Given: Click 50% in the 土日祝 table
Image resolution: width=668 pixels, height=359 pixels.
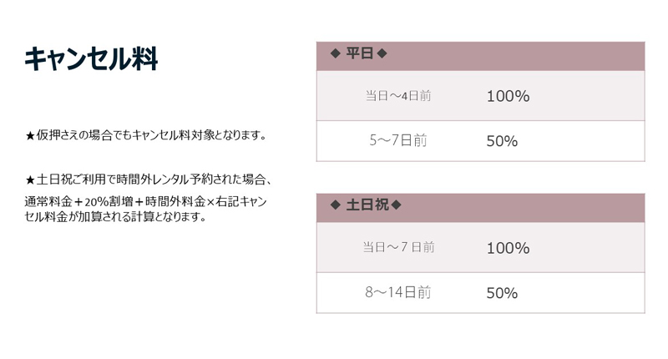Looking at the screenshot, I should coord(502,293).
